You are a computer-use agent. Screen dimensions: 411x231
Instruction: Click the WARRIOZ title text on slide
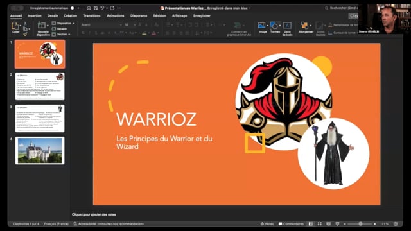(156, 119)
